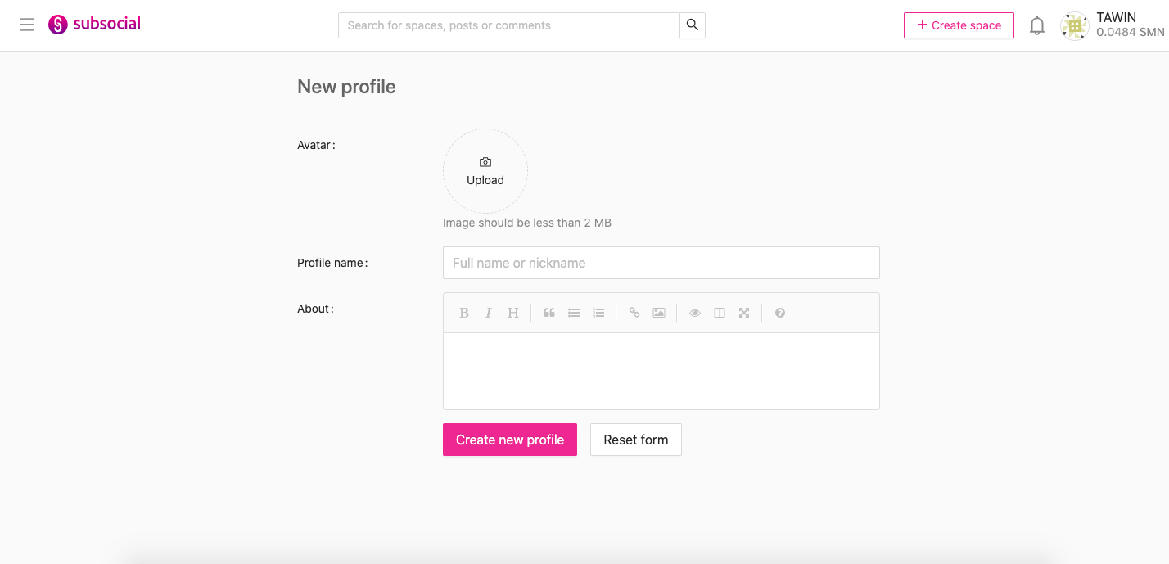1169x564 pixels.
Task: Toggle side-by-side editor view
Action: coord(720,313)
